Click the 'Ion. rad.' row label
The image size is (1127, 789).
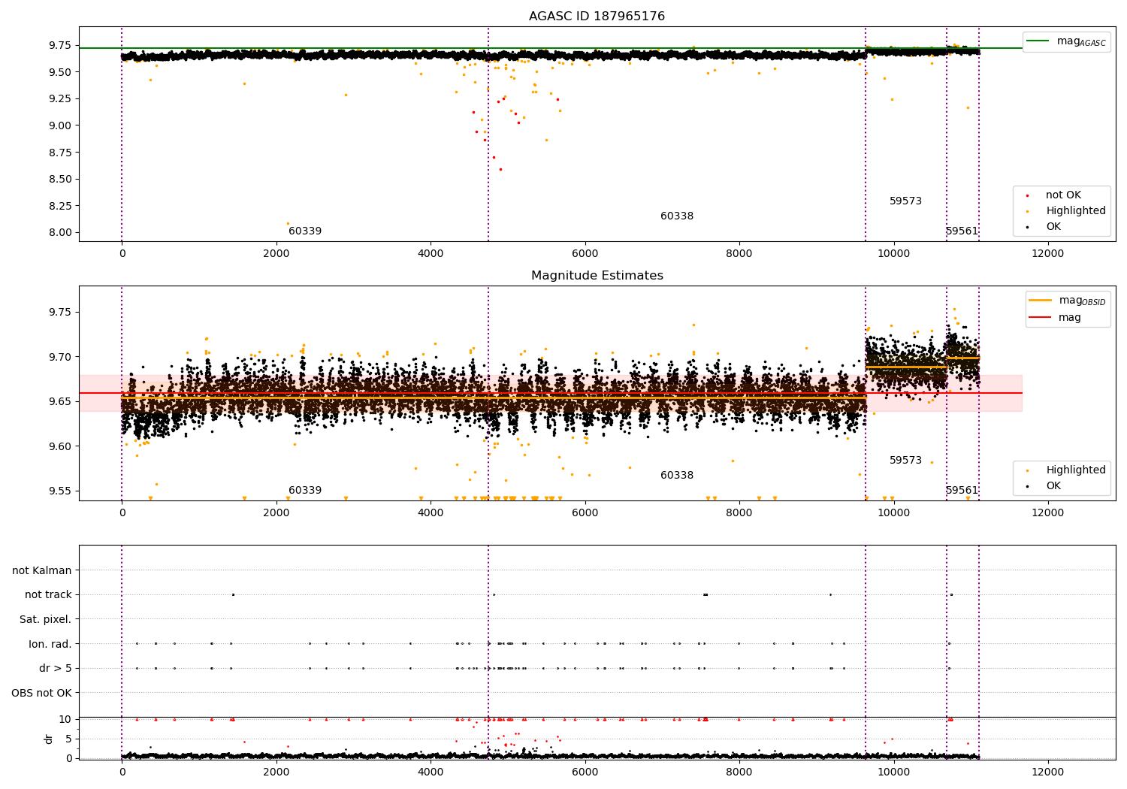(50, 644)
